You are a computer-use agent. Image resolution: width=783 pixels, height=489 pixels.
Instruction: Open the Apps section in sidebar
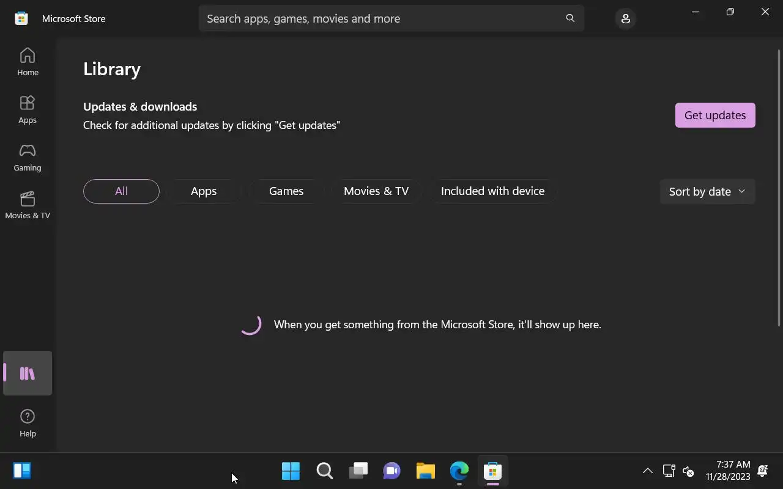28,109
